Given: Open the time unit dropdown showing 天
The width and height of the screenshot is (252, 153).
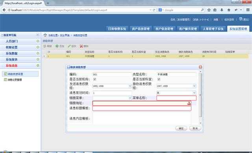Looking at the screenshot, I should click(194, 93).
